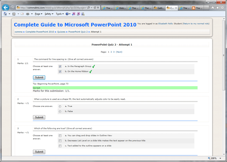
Task: Go back with the browser Back arrow
Action: pos(6,7)
